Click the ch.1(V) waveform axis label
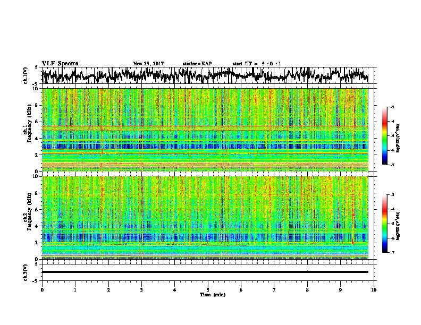Image resolution: width=421 pixels, height=325 pixels. point(26,75)
